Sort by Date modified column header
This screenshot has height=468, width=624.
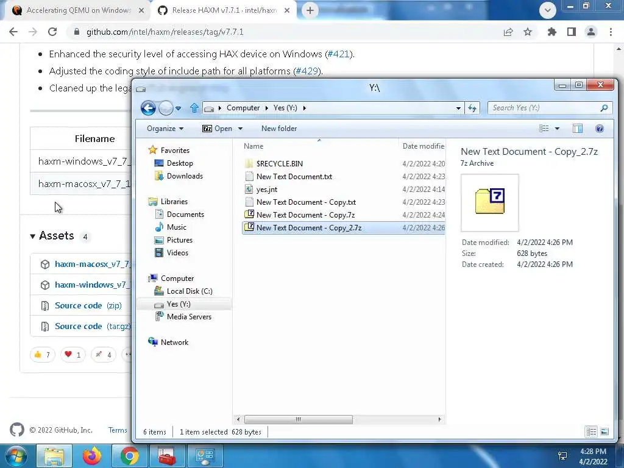(423, 146)
